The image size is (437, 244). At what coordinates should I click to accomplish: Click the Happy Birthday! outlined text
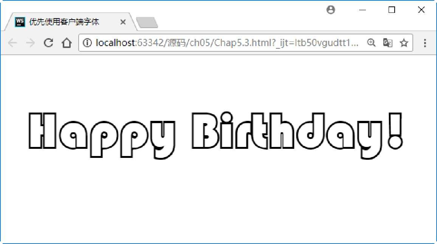(216, 135)
